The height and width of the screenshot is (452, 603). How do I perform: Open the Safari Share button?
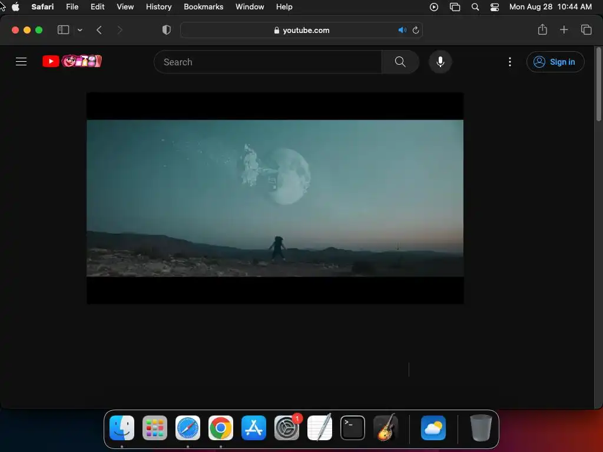pyautogui.click(x=542, y=29)
